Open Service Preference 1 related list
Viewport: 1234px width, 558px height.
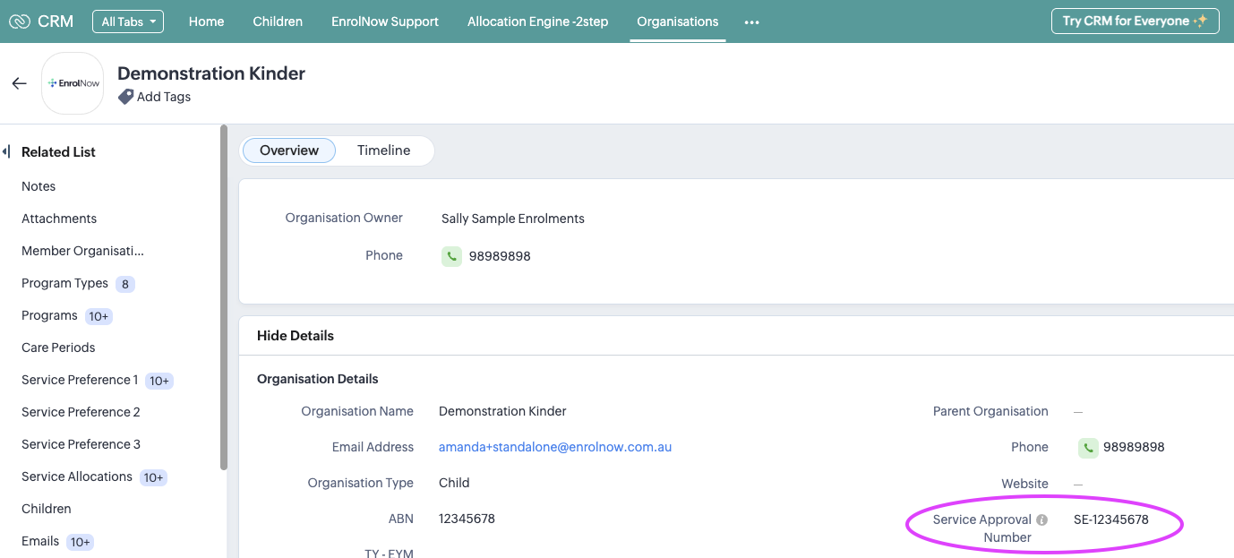pyautogui.click(x=80, y=380)
